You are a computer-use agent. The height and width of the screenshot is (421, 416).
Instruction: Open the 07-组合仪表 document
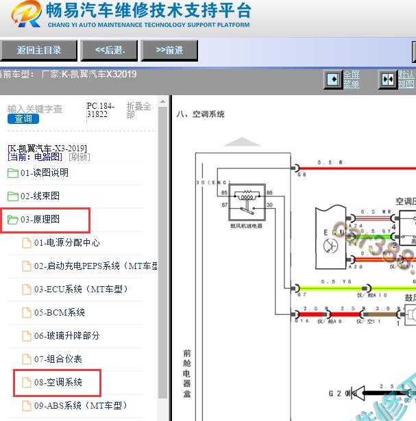point(58,359)
